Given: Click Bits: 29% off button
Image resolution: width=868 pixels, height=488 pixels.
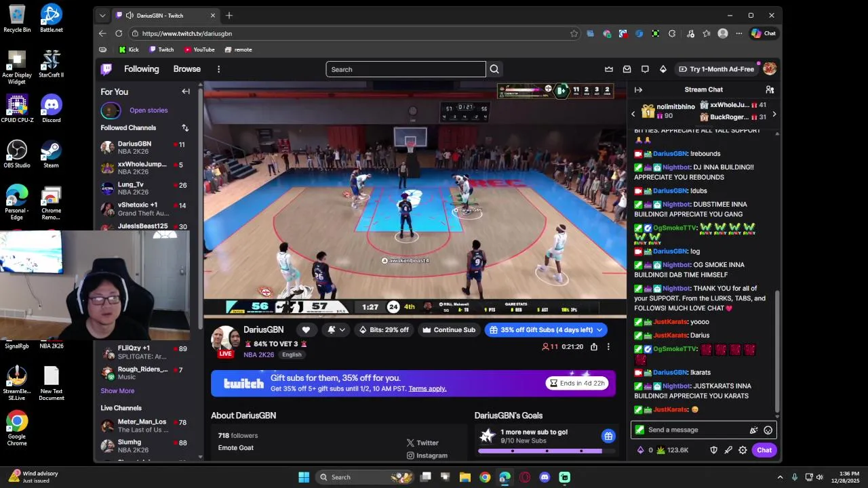Looking at the screenshot, I should tap(384, 330).
